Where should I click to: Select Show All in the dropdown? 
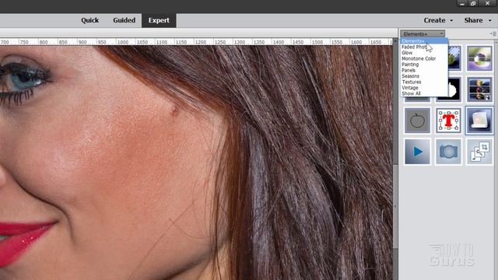point(424,93)
